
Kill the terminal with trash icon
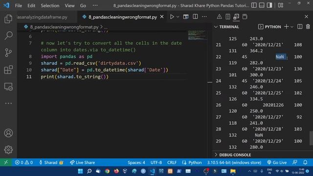point(308,26)
